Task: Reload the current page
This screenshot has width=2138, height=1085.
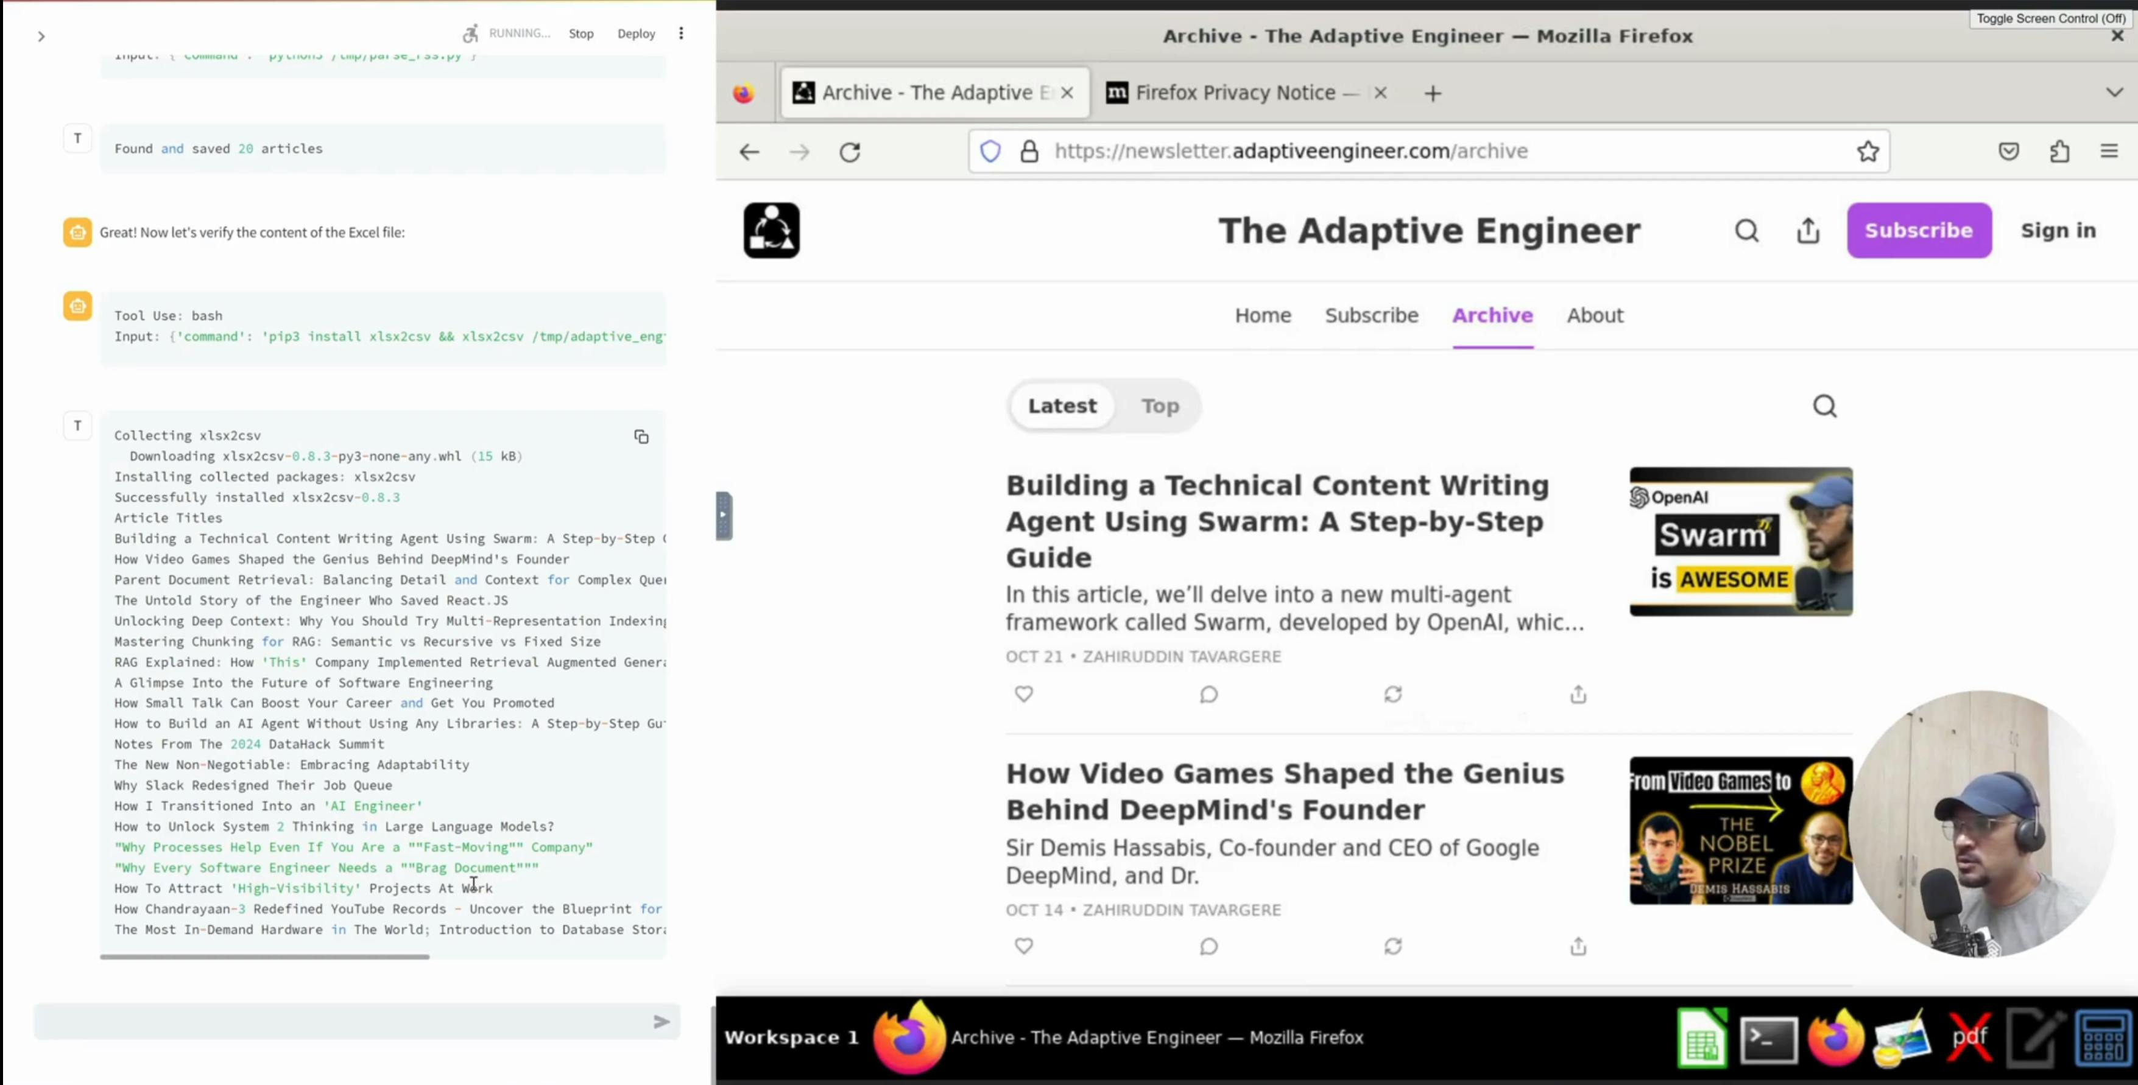Action: tap(850, 152)
